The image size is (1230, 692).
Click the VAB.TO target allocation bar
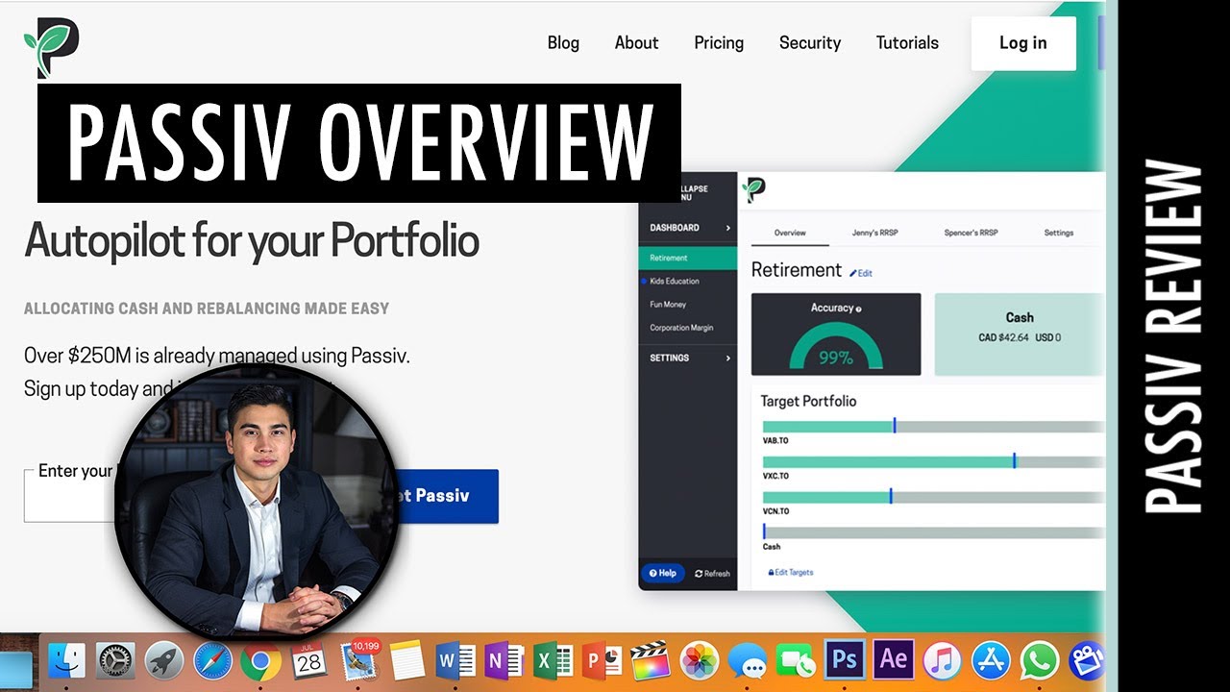tap(933, 426)
